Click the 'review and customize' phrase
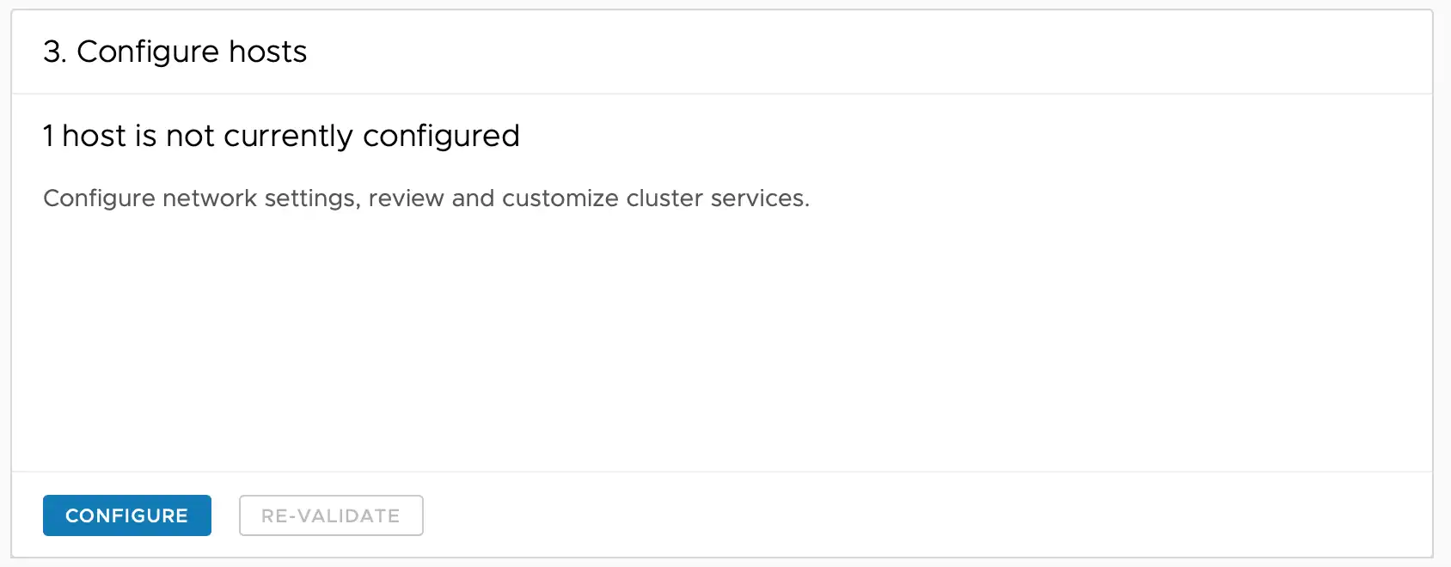1451x567 pixels. [x=493, y=198]
